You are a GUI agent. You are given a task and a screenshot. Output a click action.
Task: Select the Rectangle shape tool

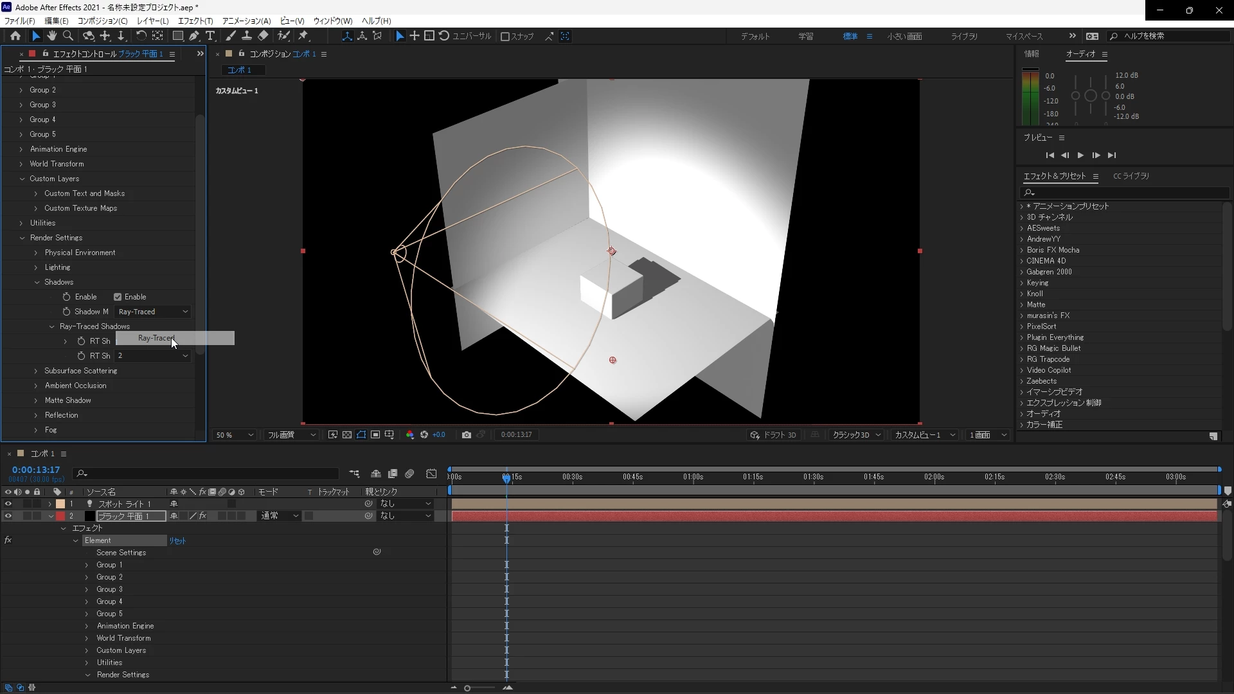(x=177, y=36)
